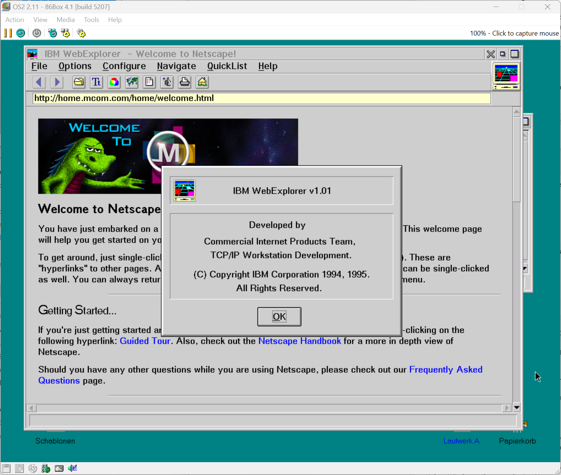Viewport: 561px width, 475px height.
Task: Open the WebExplorer Help menu
Action: click(268, 66)
